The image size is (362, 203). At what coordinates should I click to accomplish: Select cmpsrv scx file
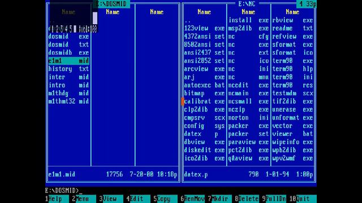tap(205, 118)
